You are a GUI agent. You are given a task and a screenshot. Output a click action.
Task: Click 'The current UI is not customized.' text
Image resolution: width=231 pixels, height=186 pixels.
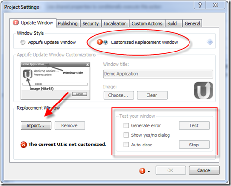point(67,145)
